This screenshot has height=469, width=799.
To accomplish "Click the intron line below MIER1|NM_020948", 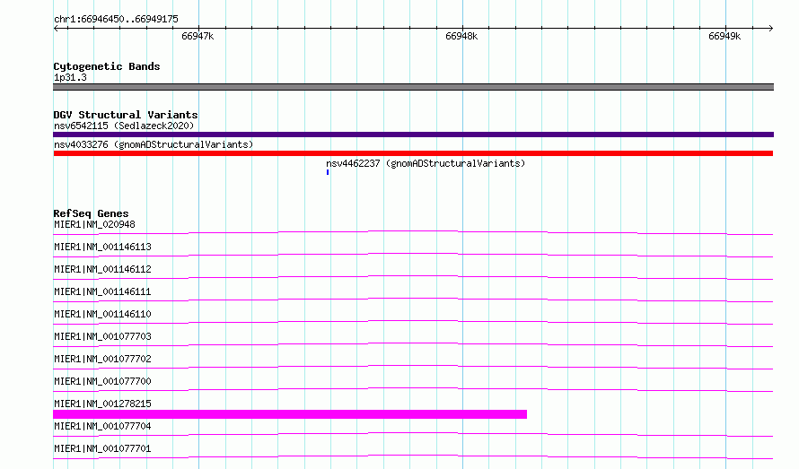I will [413, 233].
